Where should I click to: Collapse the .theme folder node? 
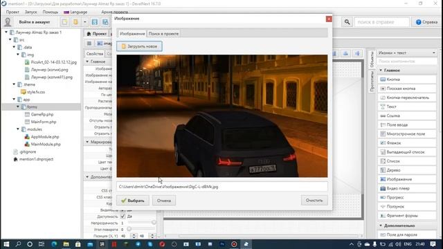(14, 84)
